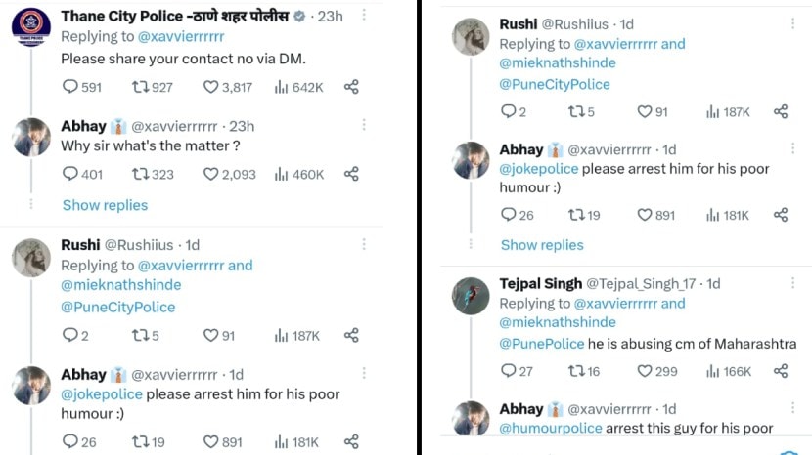The image size is (812, 455).
Task: Open more menu on "Why sir" tweet
Action: [364, 125]
